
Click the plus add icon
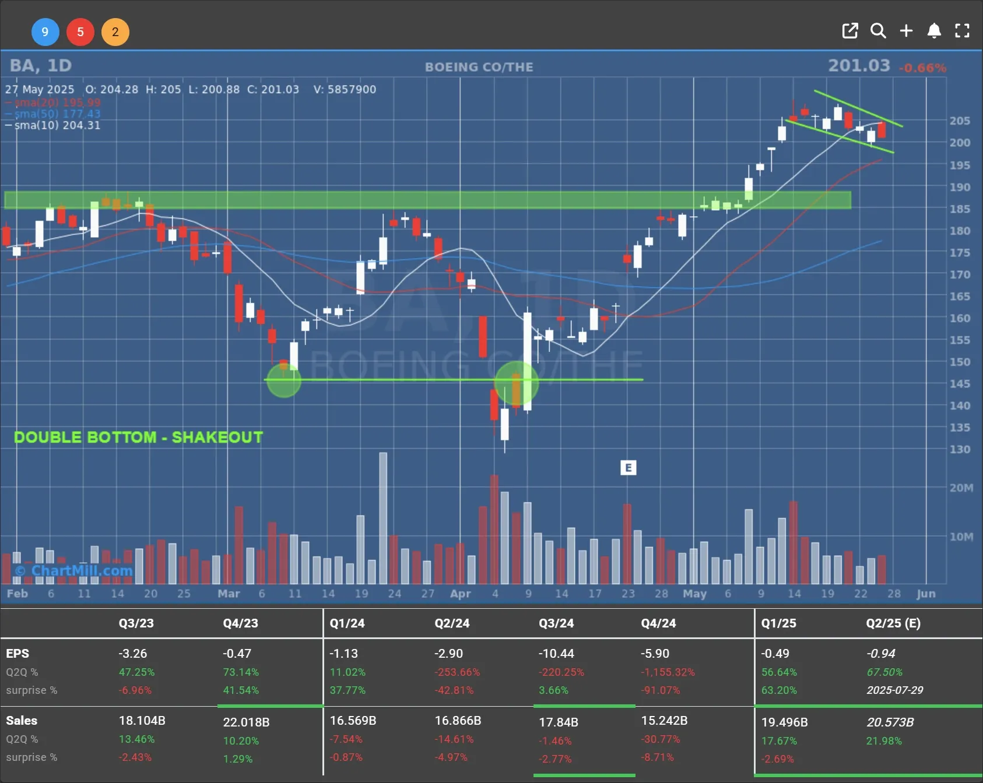pos(906,31)
